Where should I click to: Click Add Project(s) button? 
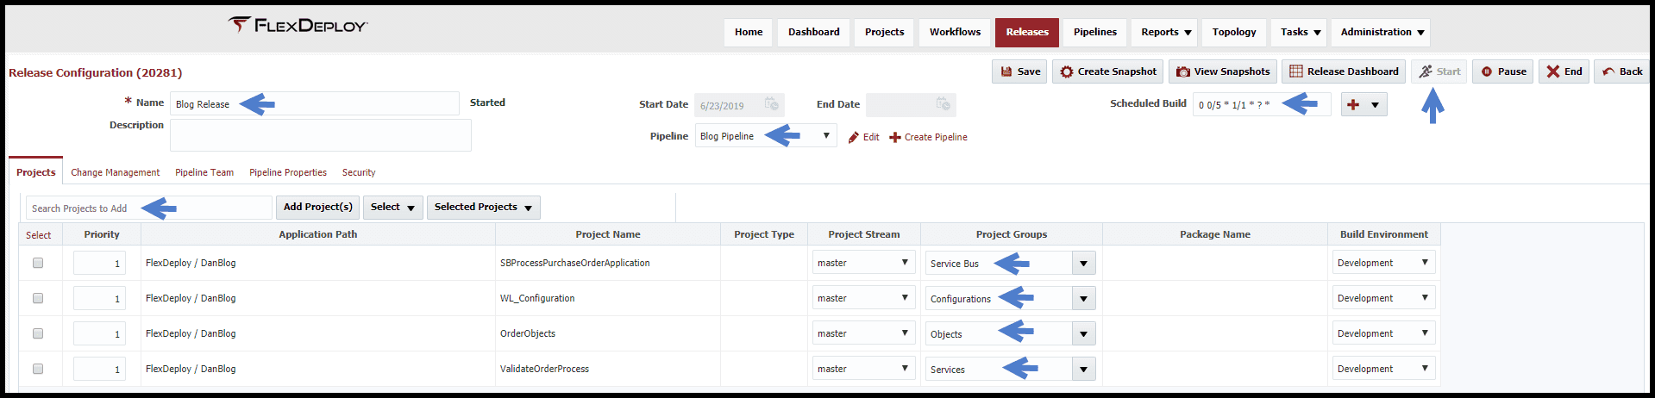[x=317, y=207]
